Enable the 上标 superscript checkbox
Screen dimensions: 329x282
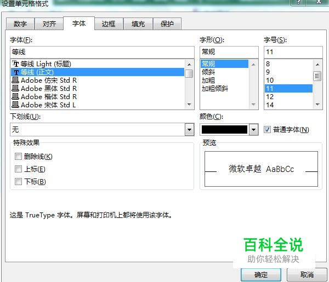coord(18,169)
